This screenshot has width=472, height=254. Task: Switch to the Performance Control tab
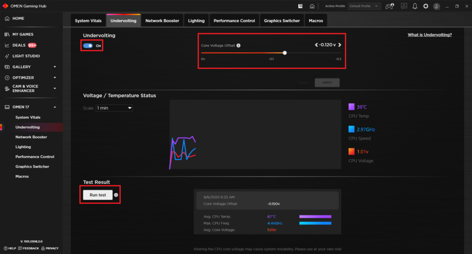click(x=234, y=21)
